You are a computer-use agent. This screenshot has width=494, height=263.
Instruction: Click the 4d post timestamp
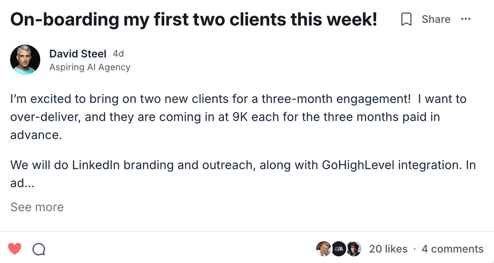pyautogui.click(x=118, y=54)
